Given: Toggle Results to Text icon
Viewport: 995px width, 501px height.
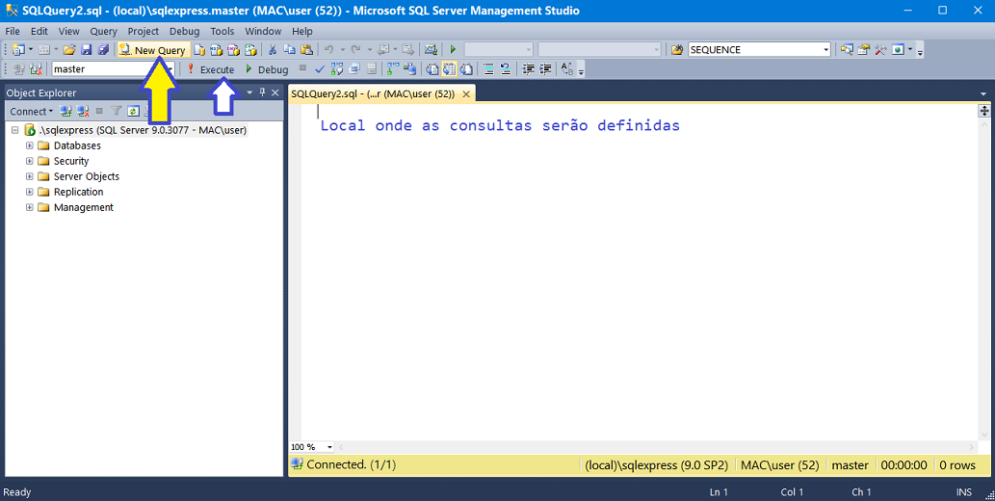Looking at the screenshot, I should pyautogui.click(x=432, y=69).
